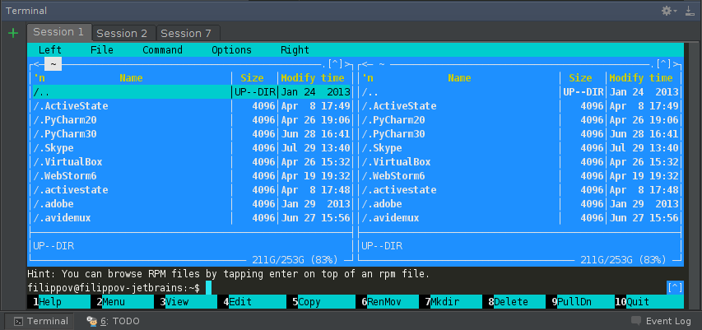Click left panel history [^] indicator
The image size is (702, 330).
tap(335, 64)
